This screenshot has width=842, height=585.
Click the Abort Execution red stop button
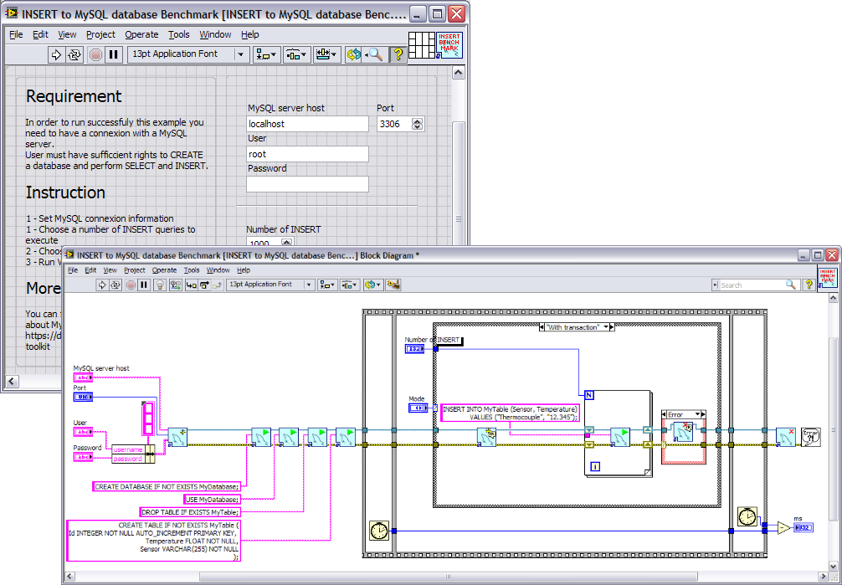(x=95, y=54)
